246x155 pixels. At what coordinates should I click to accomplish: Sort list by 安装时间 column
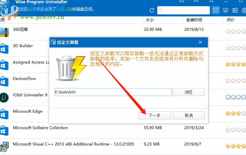194,20
